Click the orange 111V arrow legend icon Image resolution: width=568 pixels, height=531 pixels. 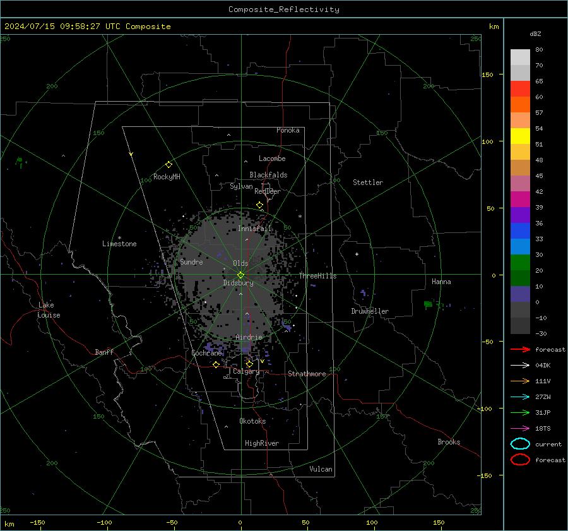[520, 381]
